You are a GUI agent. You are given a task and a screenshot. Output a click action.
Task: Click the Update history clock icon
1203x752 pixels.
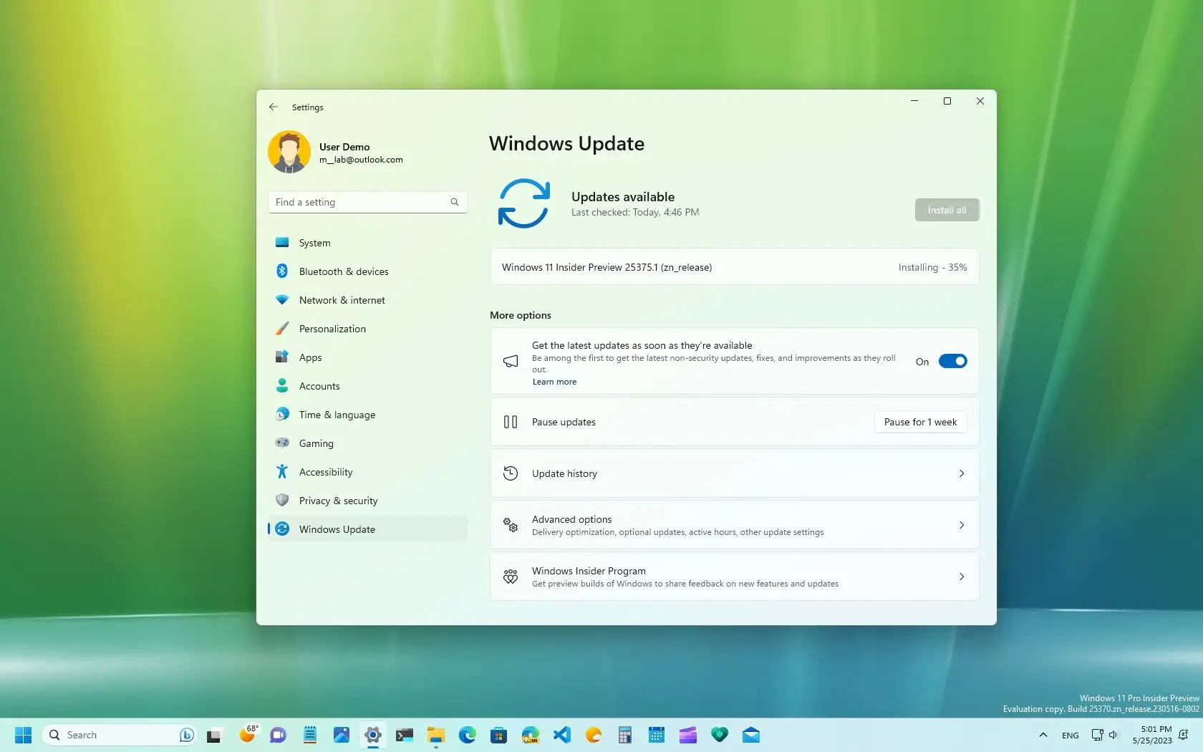pos(511,473)
